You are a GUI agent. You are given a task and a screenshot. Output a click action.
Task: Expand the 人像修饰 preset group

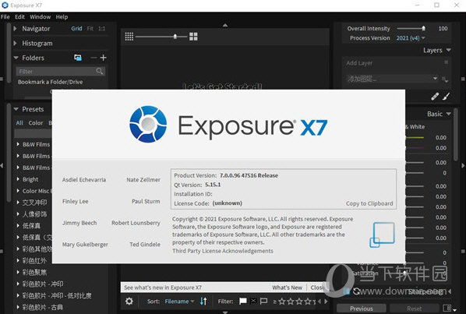coord(18,214)
